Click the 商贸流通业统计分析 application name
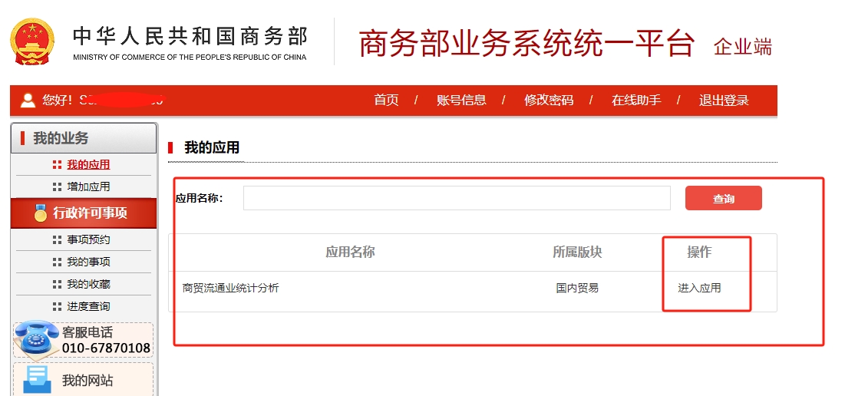 231,289
